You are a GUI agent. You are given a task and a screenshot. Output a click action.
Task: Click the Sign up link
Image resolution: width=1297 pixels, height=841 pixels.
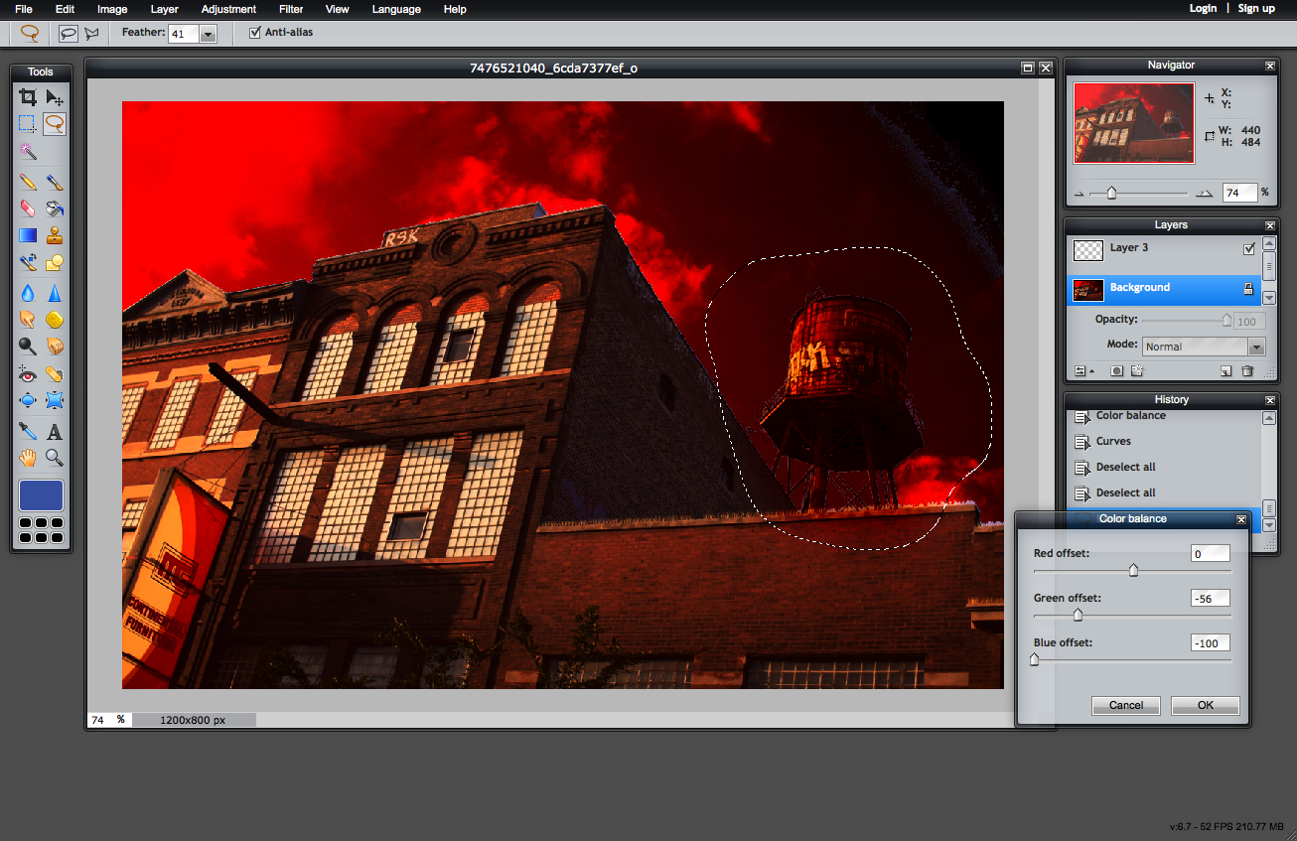1256,8
